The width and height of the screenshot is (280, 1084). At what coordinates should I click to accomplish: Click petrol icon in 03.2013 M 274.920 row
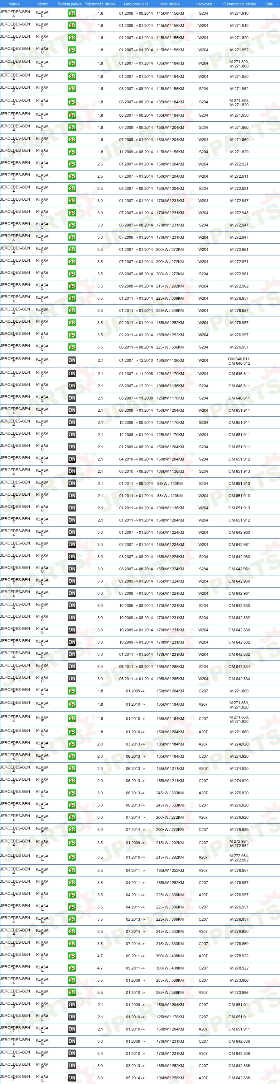[x=72, y=744]
